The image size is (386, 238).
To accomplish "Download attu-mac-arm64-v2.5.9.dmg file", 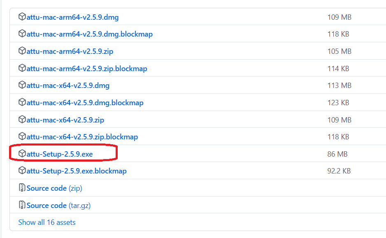I will [72, 17].
